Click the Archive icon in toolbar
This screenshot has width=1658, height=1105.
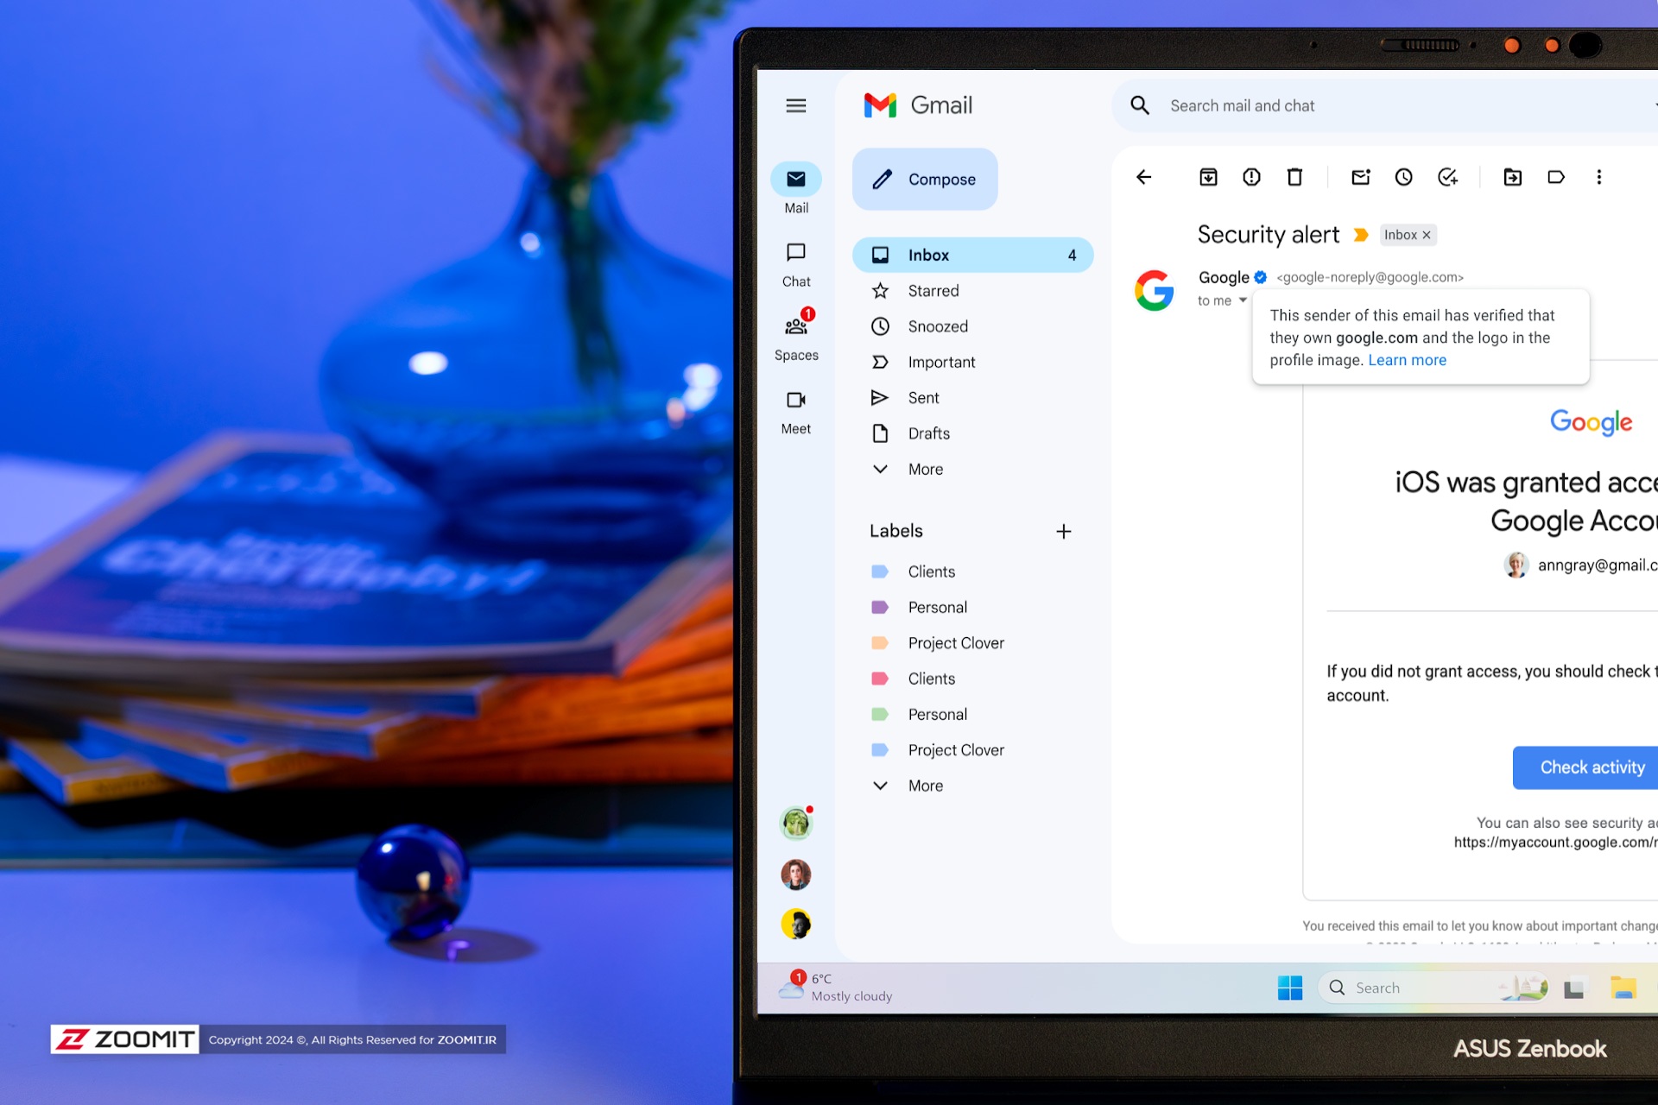1208,178
